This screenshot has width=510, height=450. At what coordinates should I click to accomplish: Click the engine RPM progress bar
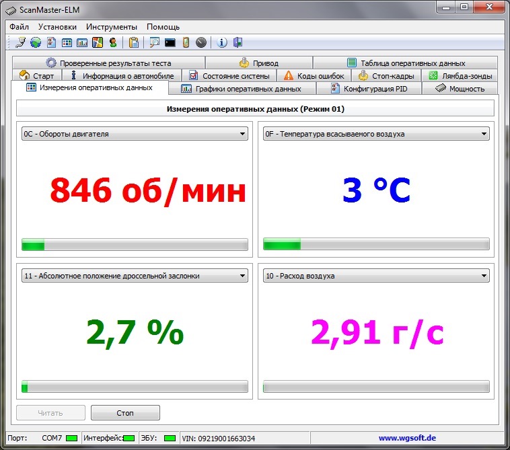pyautogui.click(x=135, y=244)
